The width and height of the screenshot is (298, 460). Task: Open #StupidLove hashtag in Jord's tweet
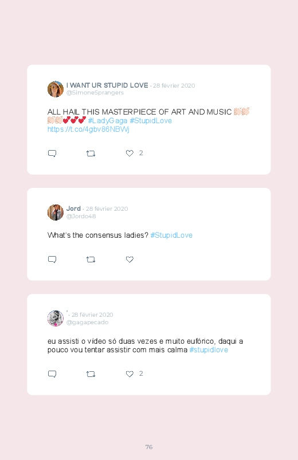pyautogui.click(x=171, y=235)
